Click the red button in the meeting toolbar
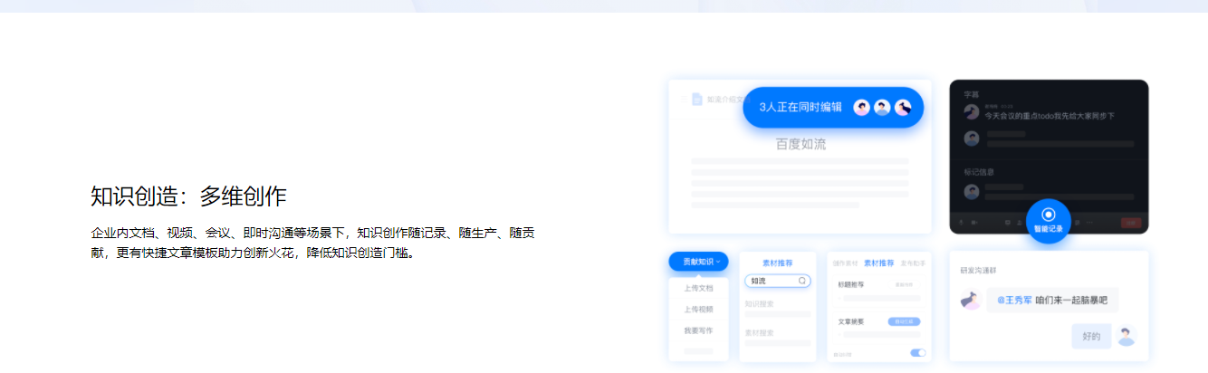The height and width of the screenshot is (373, 1208). 1129,223
